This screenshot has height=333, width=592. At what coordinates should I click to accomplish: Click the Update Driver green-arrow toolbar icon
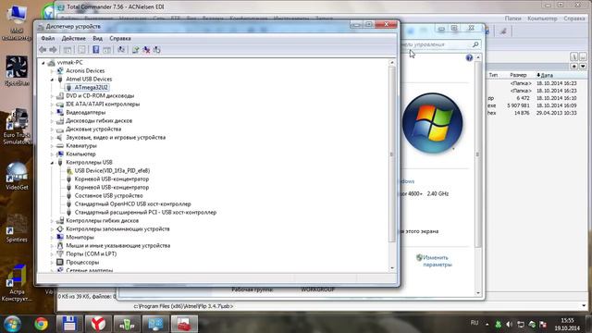point(135,49)
